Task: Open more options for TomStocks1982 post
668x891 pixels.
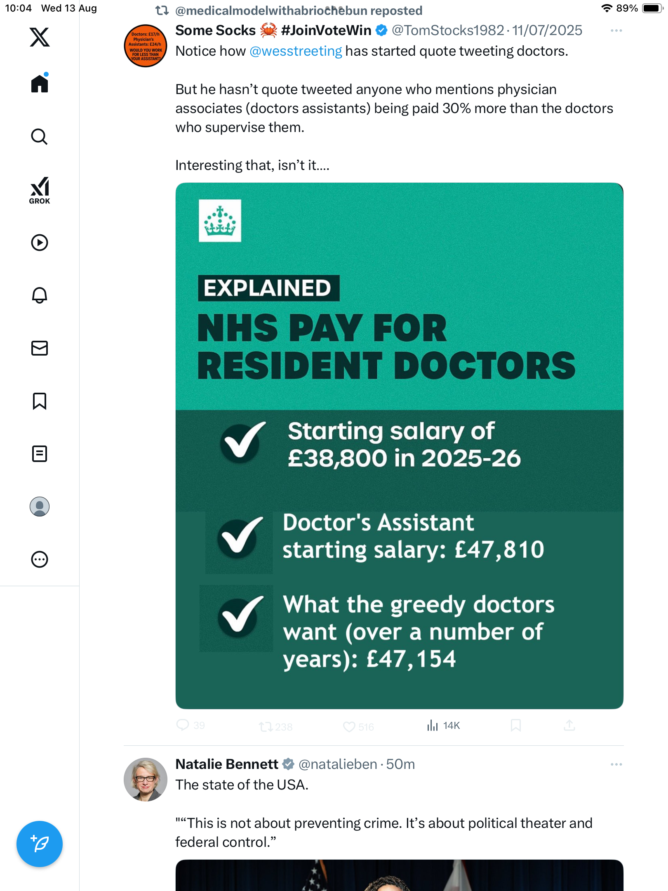Action: tap(616, 31)
